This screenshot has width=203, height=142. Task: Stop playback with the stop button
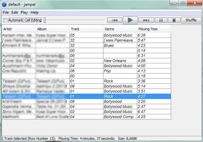click(x=174, y=20)
